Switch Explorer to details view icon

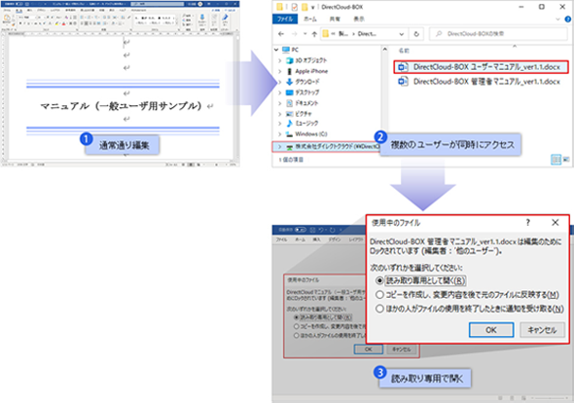click(x=556, y=160)
